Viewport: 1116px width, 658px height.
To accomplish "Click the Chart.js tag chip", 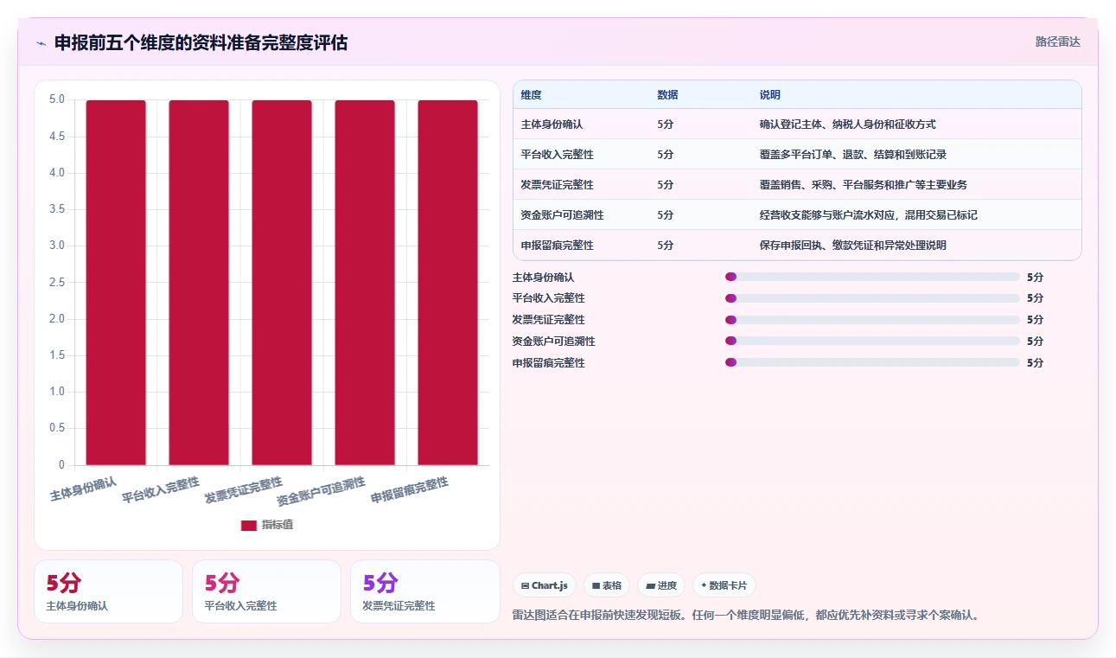I will click(545, 585).
